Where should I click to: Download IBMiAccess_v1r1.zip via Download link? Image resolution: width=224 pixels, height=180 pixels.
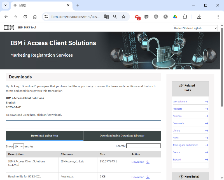point(138,162)
